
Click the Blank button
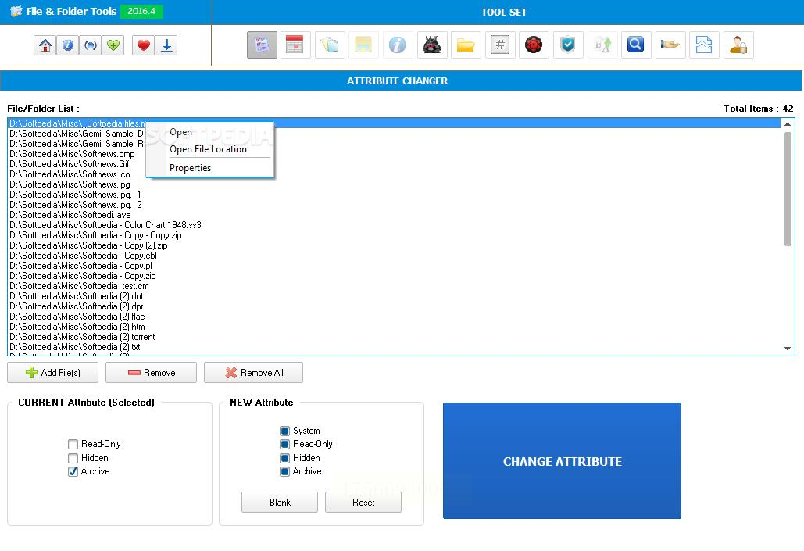[x=280, y=503]
